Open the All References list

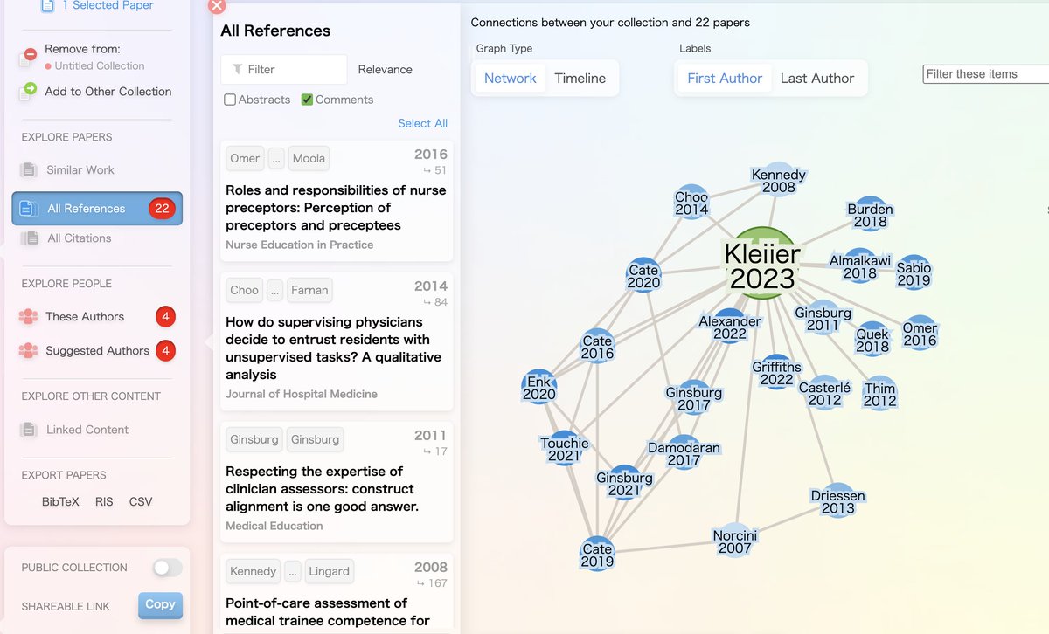click(x=97, y=209)
